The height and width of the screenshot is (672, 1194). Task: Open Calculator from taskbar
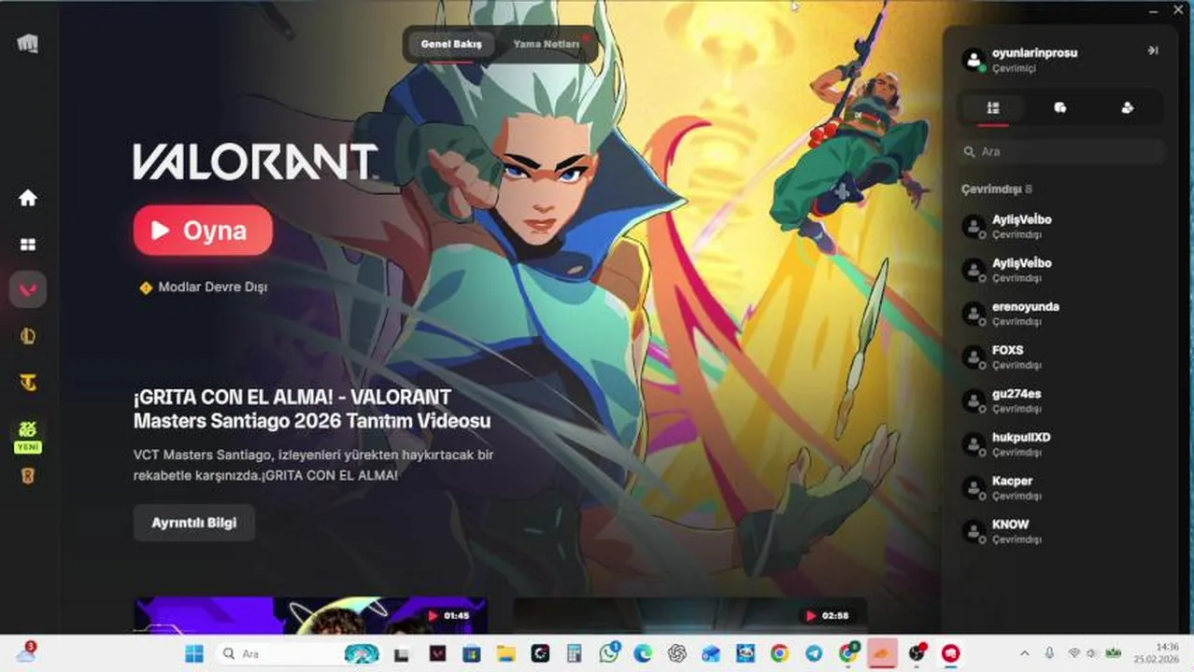click(575, 653)
